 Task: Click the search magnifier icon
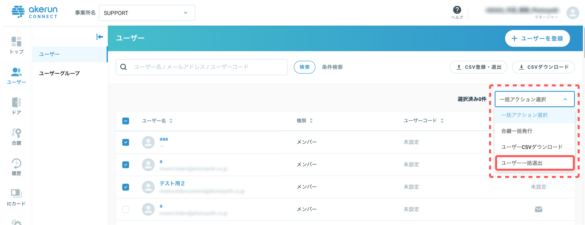tap(123, 67)
